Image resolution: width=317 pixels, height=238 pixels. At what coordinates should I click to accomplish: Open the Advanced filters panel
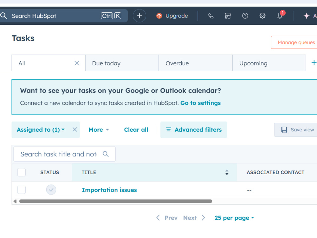(194, 130)
